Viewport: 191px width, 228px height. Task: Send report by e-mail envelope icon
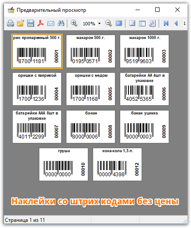click(x=51, y=23)
